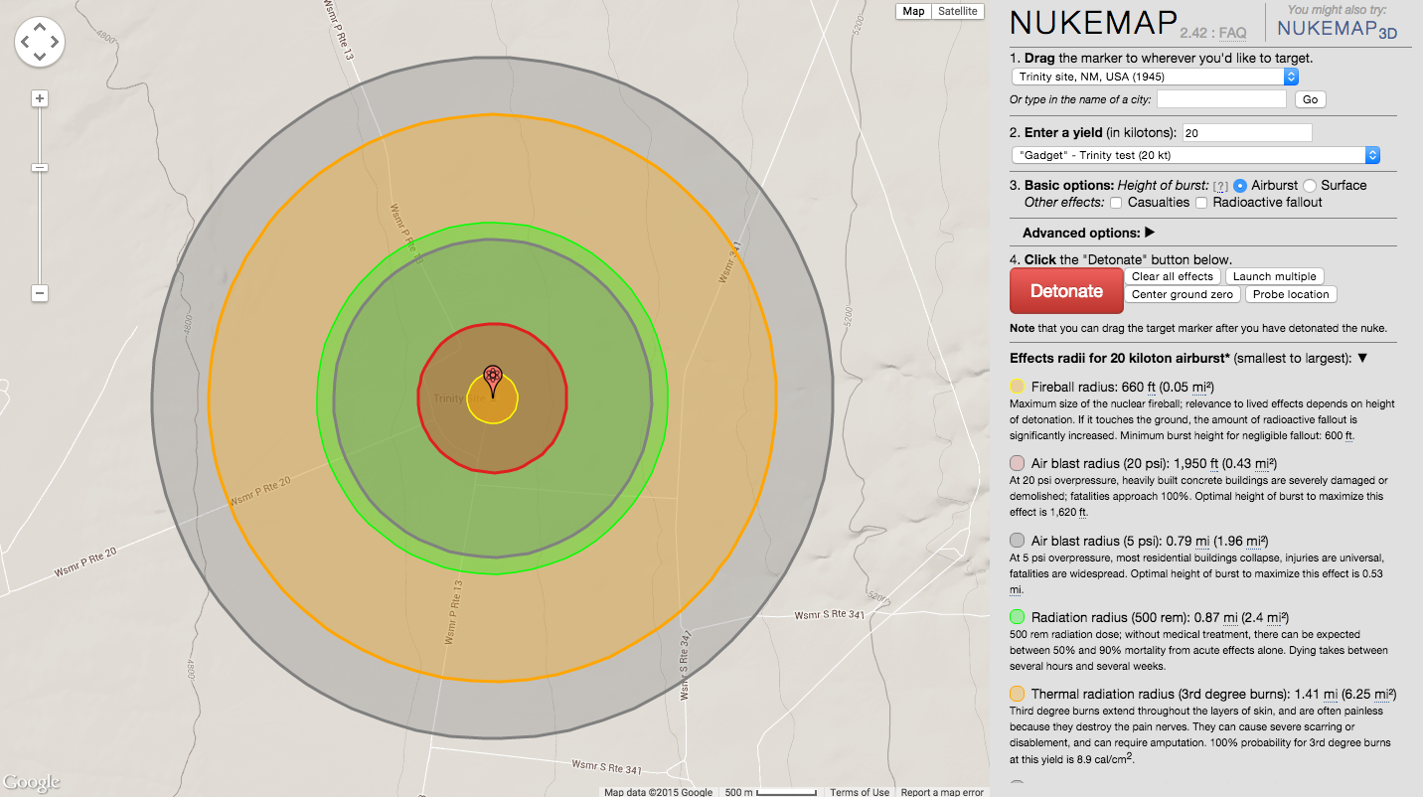This screenshot has height=797, width=1423.
Task: Enable the Casualties checkbox
Action: click(1118, 202)
